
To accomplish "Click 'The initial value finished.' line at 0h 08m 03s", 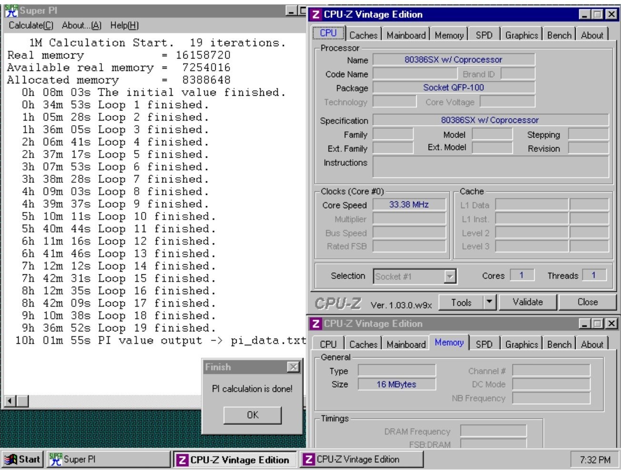I will tap(154, 92).
